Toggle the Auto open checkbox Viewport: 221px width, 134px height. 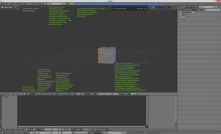145,9
